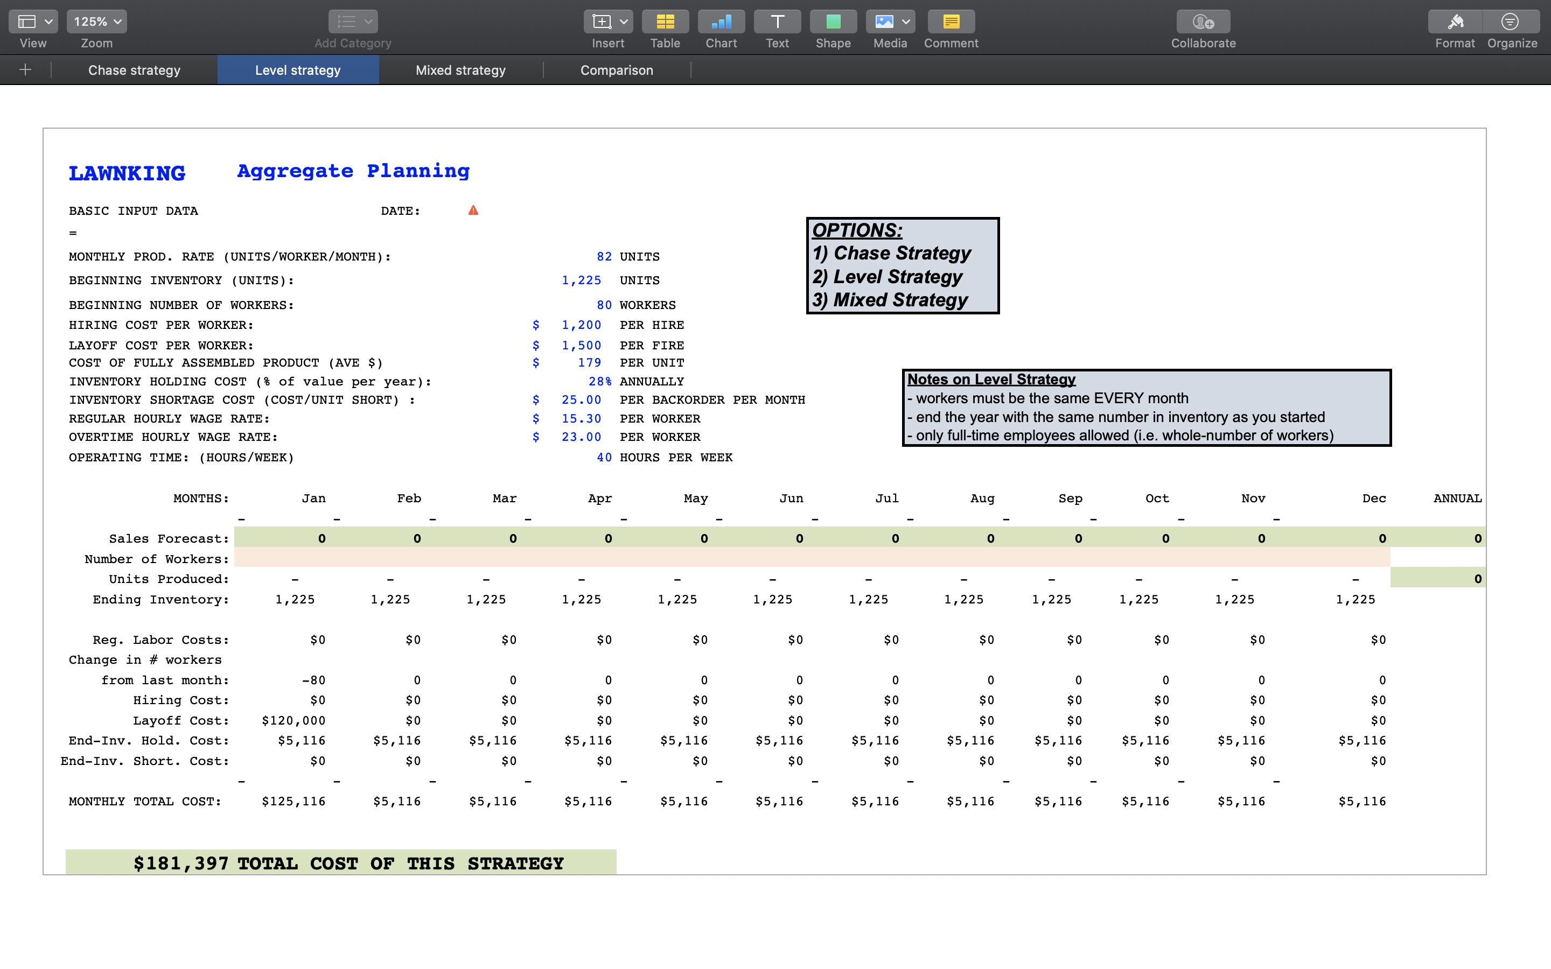Select the Jan Sales Forecast cell
The image size is (1551, 969).
click(282, 538)
